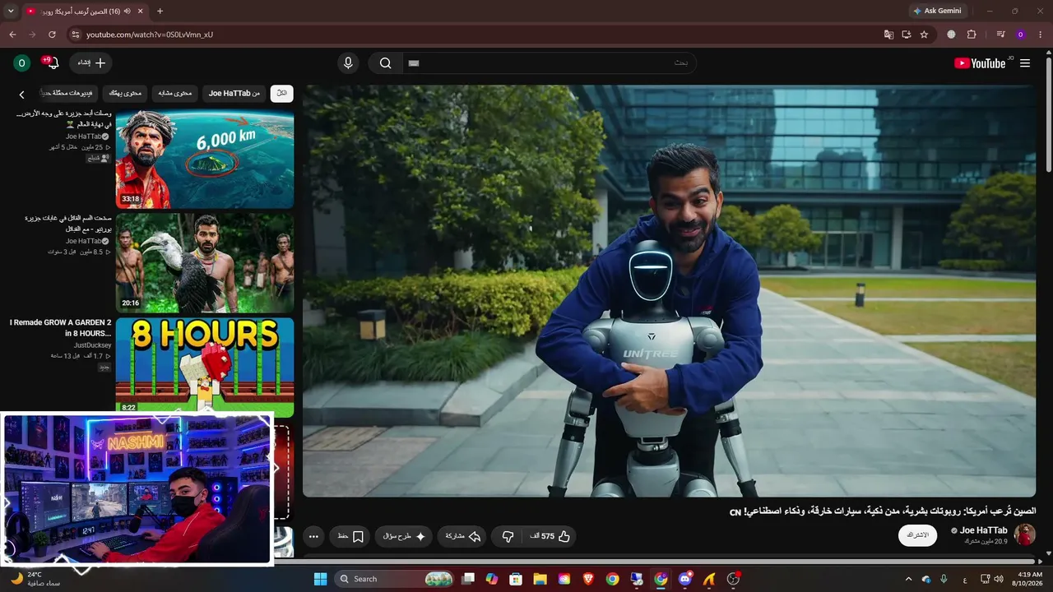The image size is (1053, 592).
Task: Translate this page icon in address bar
Action: point(888,35)
